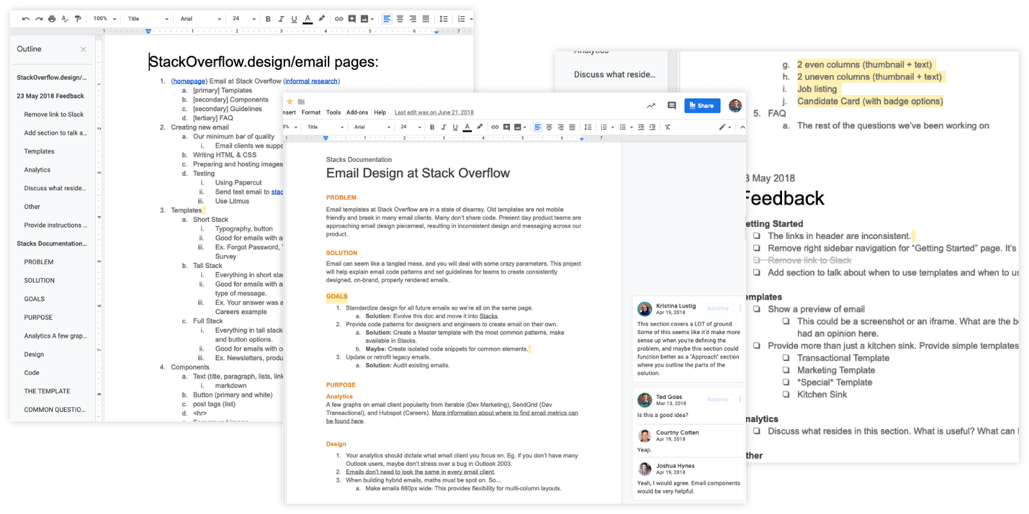1029x514 pixels.
Task: Tick the 'Provide more than just a kitchen sink' box
Action: [757, 346]
